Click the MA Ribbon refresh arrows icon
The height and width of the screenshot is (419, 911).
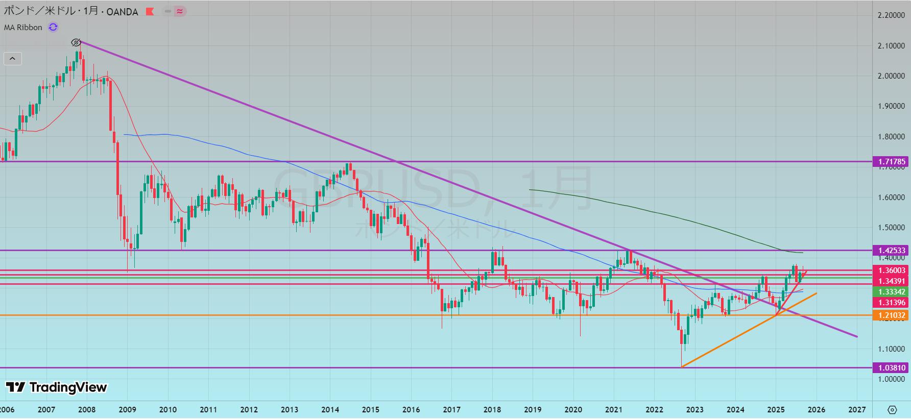[53, 28]
